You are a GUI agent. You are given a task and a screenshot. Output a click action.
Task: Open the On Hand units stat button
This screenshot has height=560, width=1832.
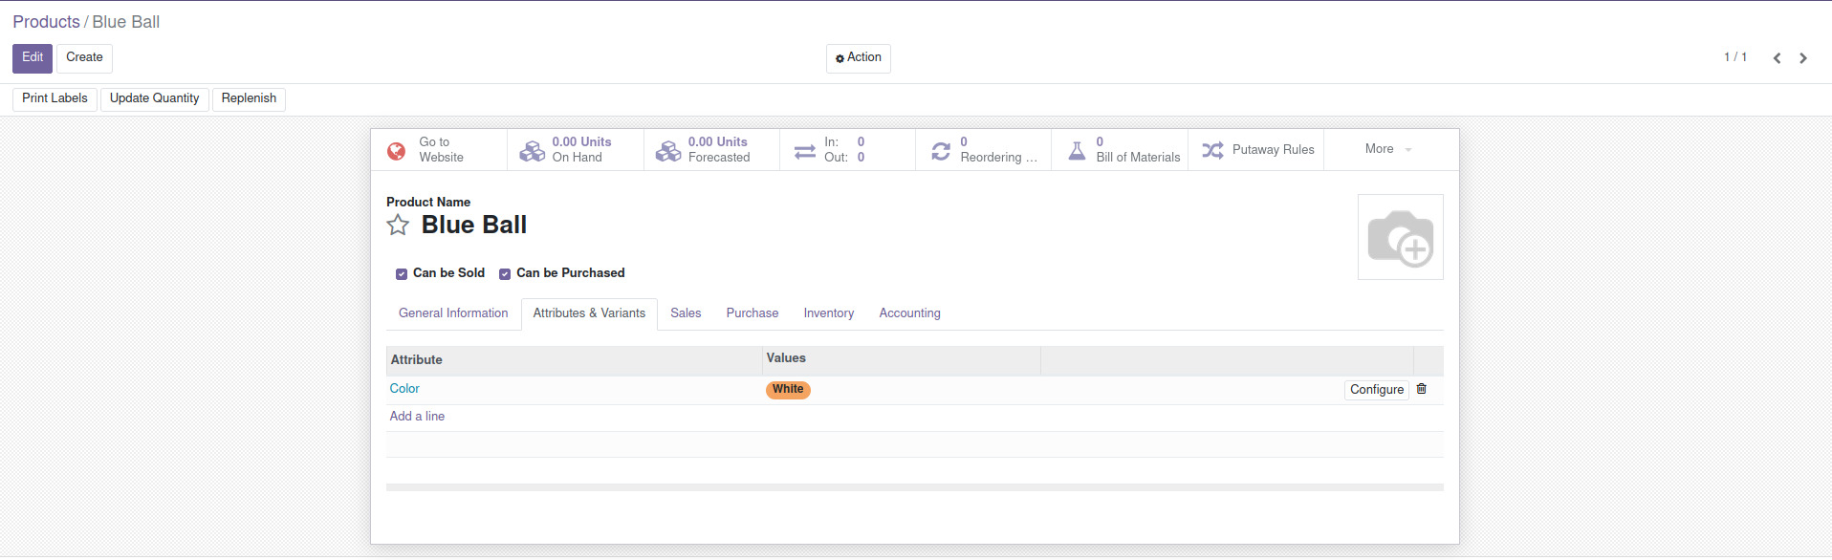pos(576,150)
